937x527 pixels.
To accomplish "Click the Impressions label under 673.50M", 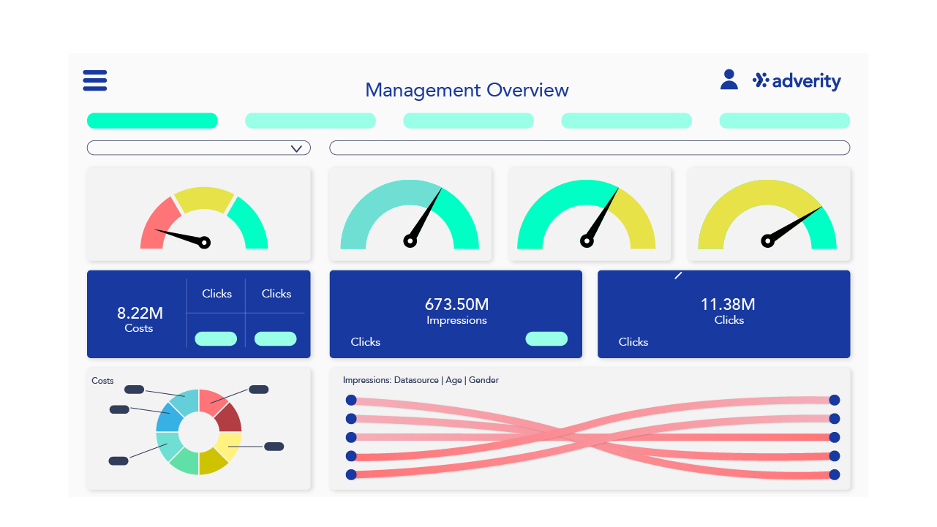I will pos(456,320).
